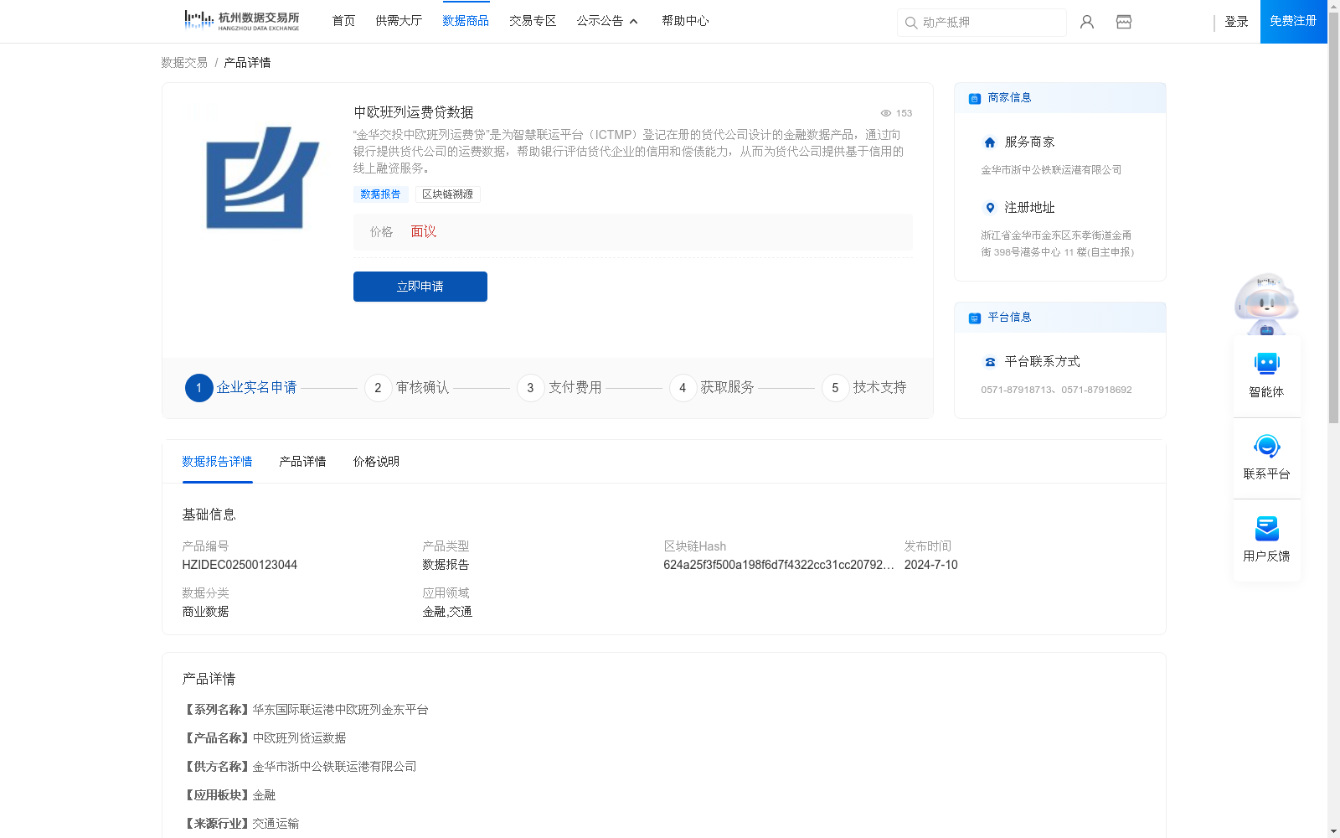Click 数据交易 breadcrumb link

click(184, 63)
